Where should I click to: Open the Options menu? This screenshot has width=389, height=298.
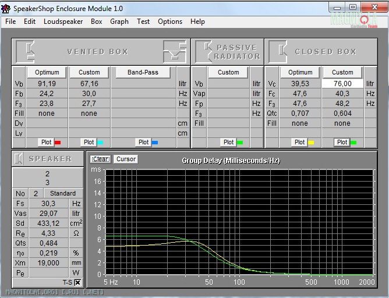(170, 22)
